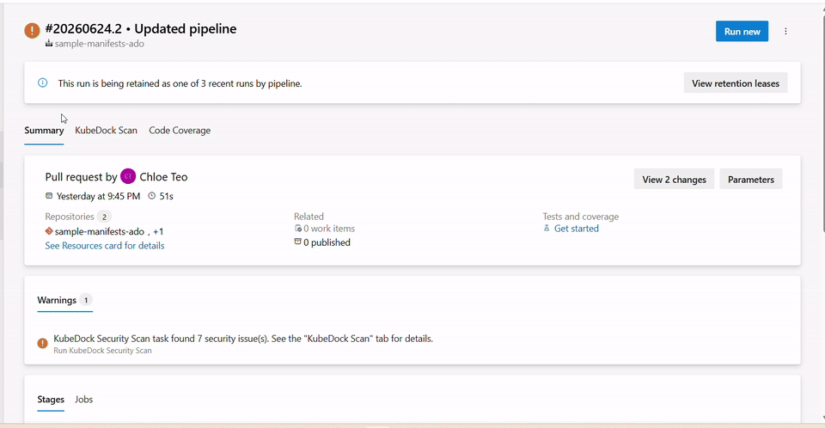Screen dimensions: 825x428
Task: Click Chloe Teo's purple avatar
Action: pos(128,176)
